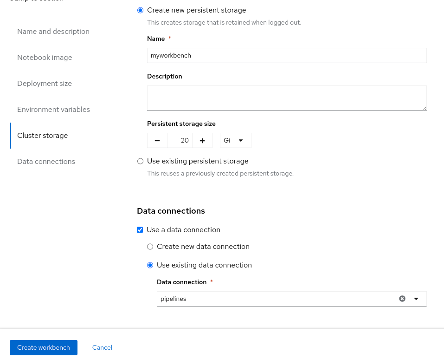Image resolution: width=444 pixels, height=359 pixels.
Task: Uncheck Use a data connection checkbox
Action: 140,230
